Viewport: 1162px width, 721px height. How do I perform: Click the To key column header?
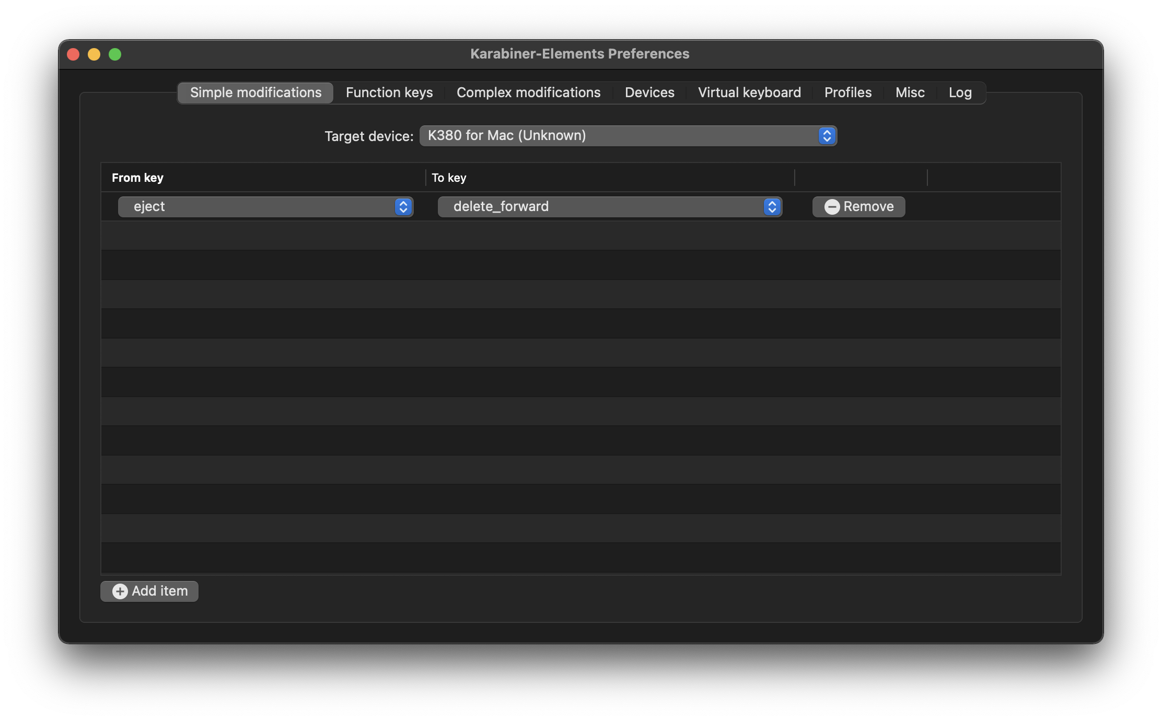tap(449, 178)
